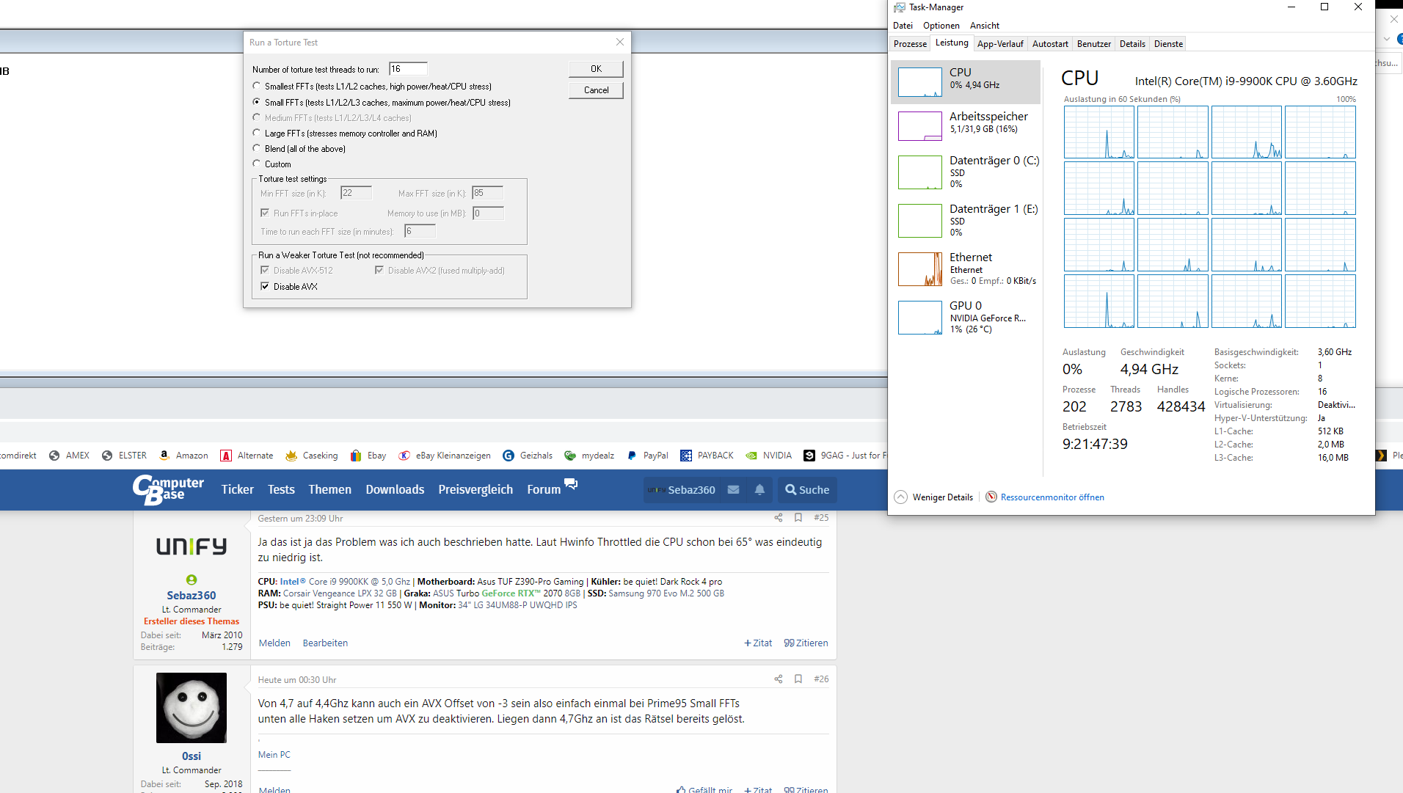
Task: Select Smallest FFTs radio option
Action: pos(256,87)
